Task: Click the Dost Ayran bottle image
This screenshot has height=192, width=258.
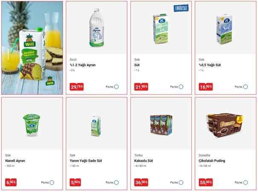Action: pyautogui.click(x=96, y=28)
